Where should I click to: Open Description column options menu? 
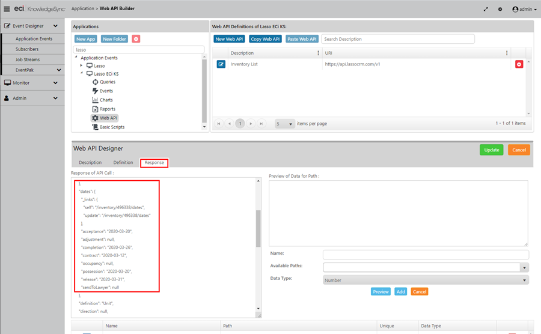[318, 53]
